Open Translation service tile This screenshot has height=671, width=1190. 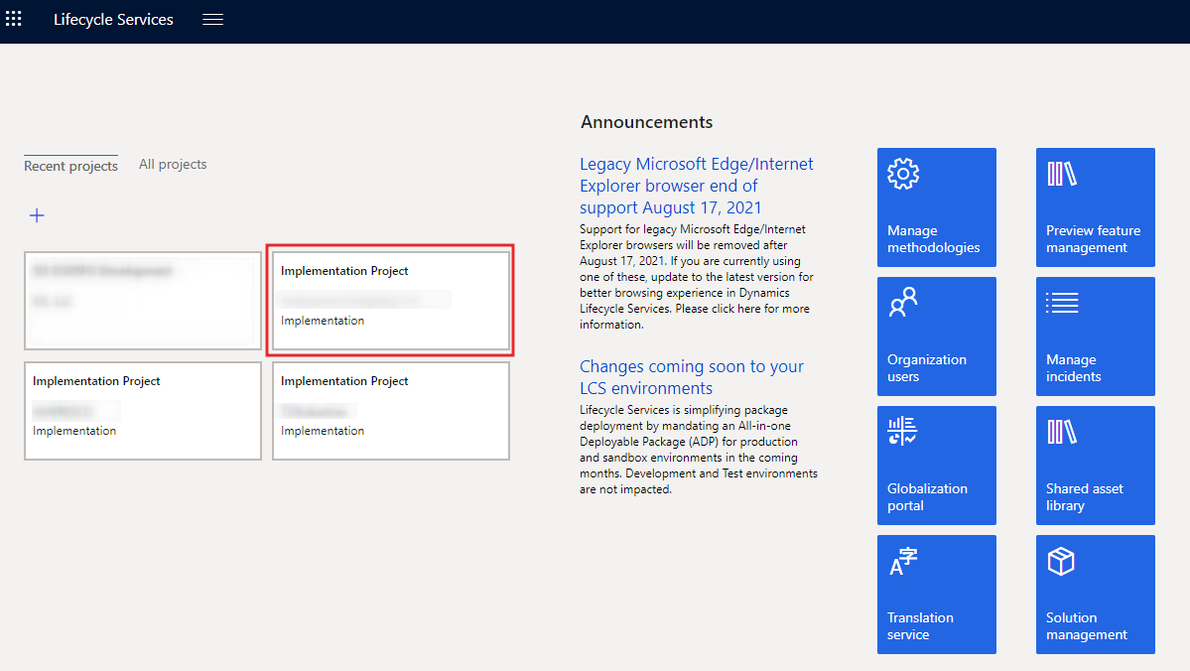pyautogui.click(x=936, y=595)
